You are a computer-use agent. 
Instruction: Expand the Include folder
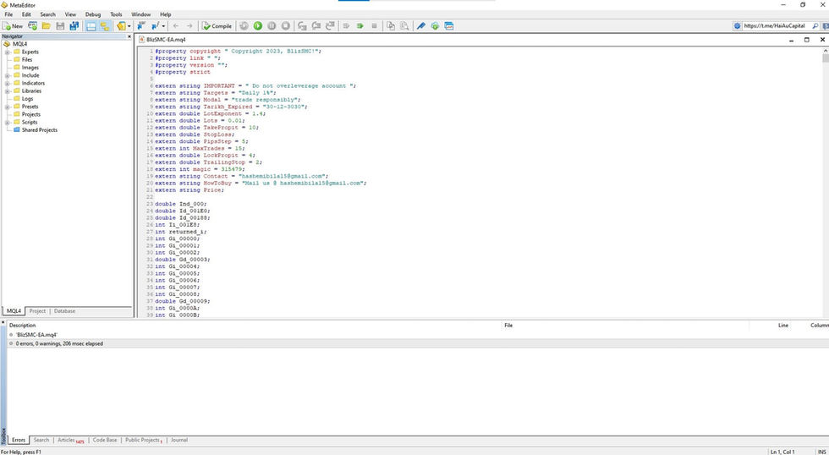click(8, 75)
